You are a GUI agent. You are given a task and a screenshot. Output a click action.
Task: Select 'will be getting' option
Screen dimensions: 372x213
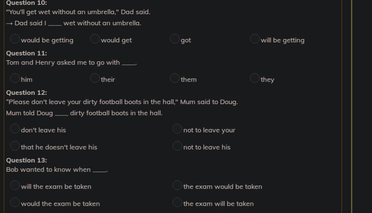[x=255, y=38]
